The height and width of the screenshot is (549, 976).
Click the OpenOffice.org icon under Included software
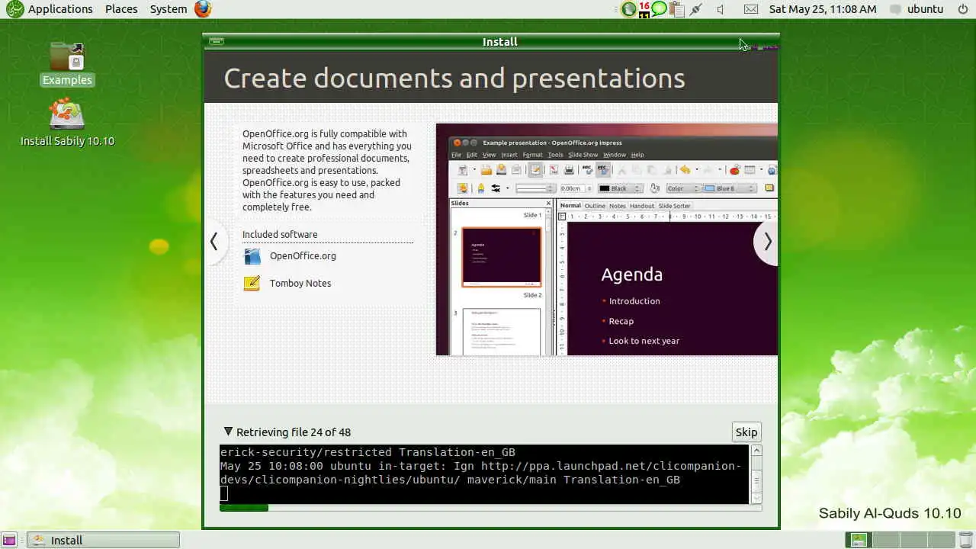(252, 256)
